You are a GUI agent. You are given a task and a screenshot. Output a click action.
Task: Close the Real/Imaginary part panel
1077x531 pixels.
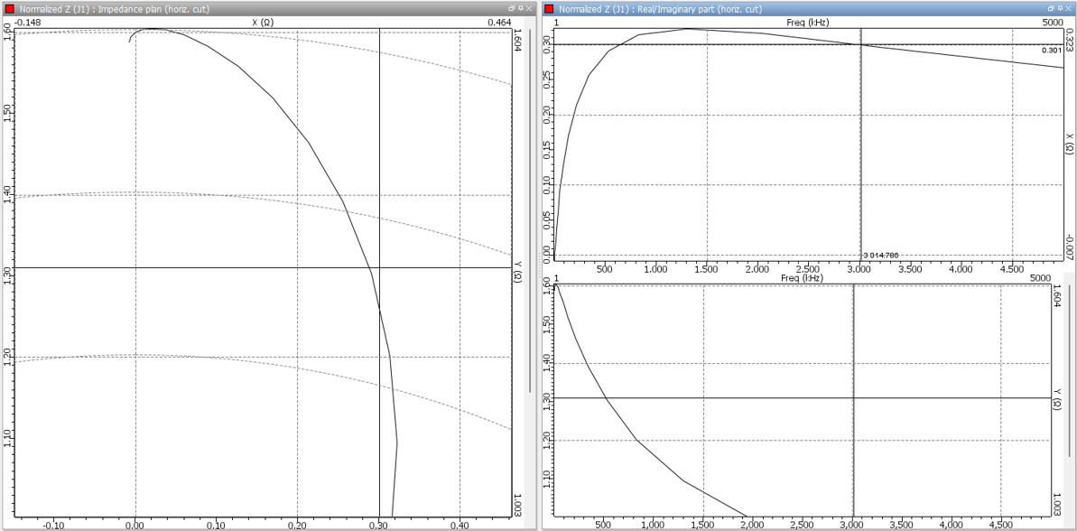(1069, 8)
